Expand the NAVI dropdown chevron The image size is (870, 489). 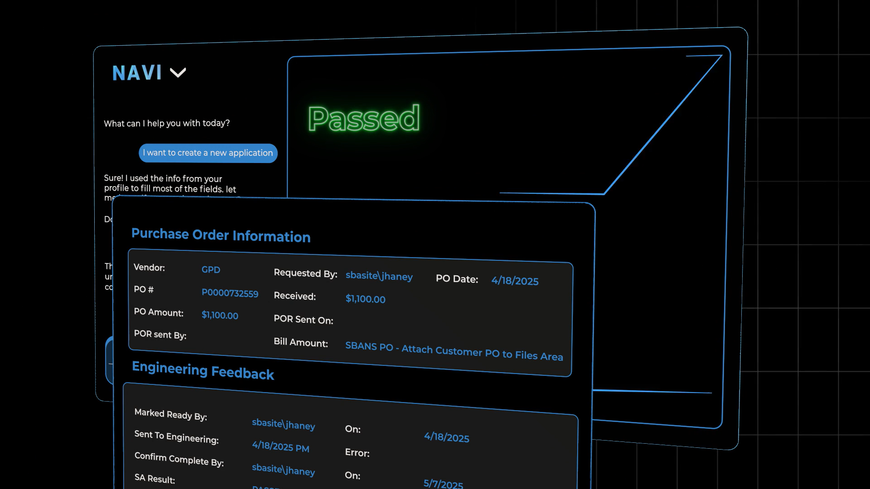(178, 73)
